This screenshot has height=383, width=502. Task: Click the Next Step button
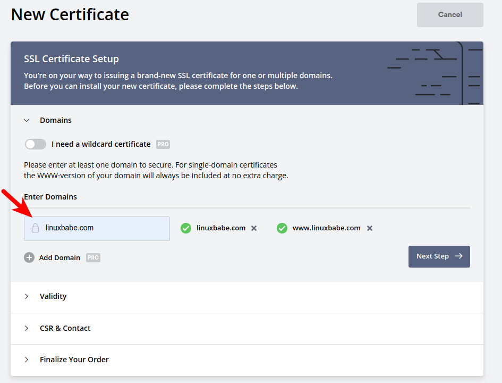click(439, 256)
